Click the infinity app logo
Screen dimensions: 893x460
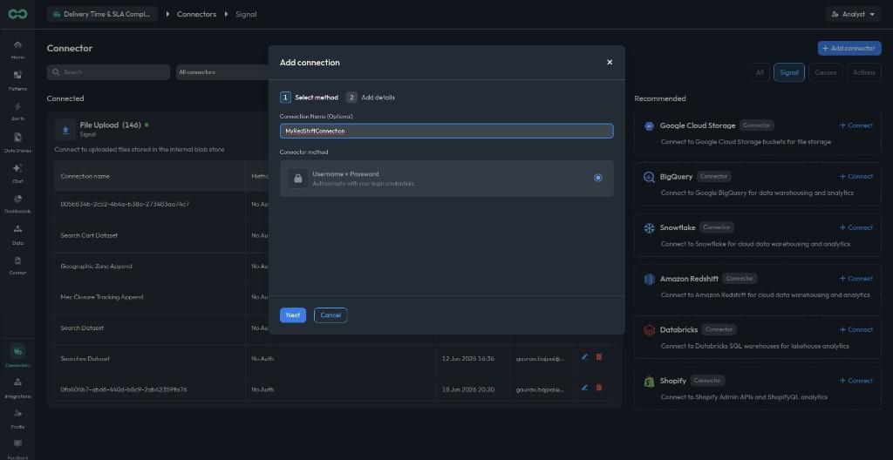(x=17, y=14)
